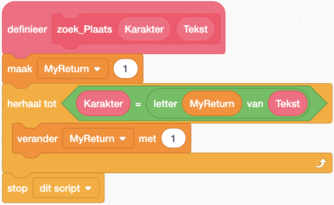
Task: Click Karakter argument left of equals sign
Action: (x=104, y=103)
